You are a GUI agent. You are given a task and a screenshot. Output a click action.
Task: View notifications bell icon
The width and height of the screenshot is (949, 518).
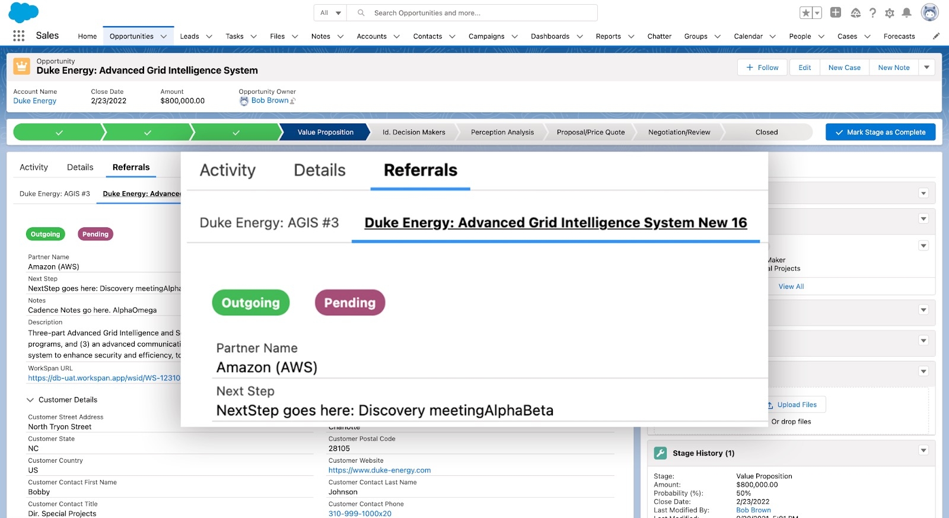(906, 13)
